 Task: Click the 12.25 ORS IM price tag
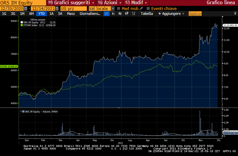[x=231, y=26]
